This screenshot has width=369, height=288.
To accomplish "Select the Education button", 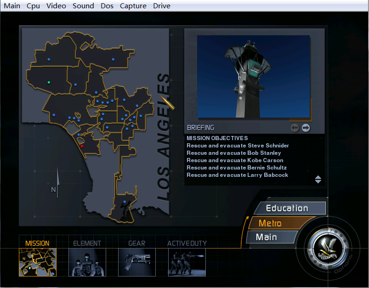I will (x=290, y=208).
